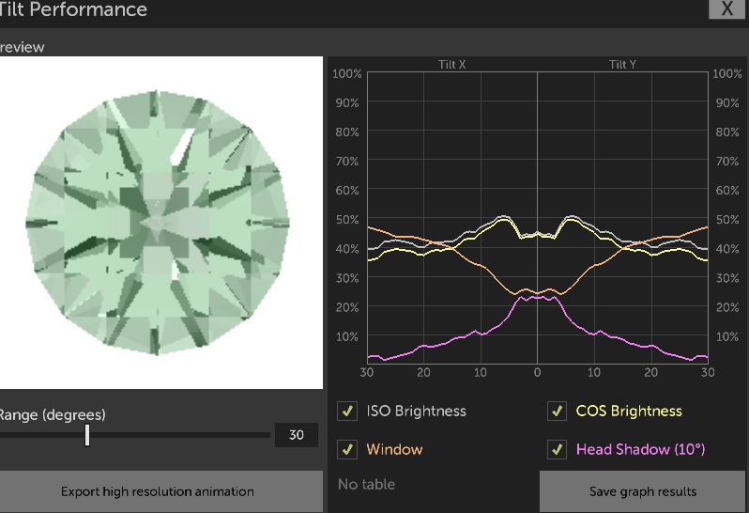749x513 pixels.
Task: Click the 0 label on graph axis
Action: pyautogui.click(x=537, y=373)
